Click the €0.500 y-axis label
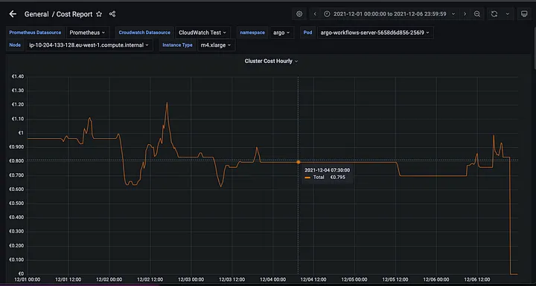Image resolution: width=536 pixels, height=286 pixels. 16,204
